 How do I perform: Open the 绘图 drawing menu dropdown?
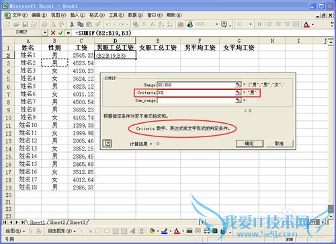(x=15, y=231)
